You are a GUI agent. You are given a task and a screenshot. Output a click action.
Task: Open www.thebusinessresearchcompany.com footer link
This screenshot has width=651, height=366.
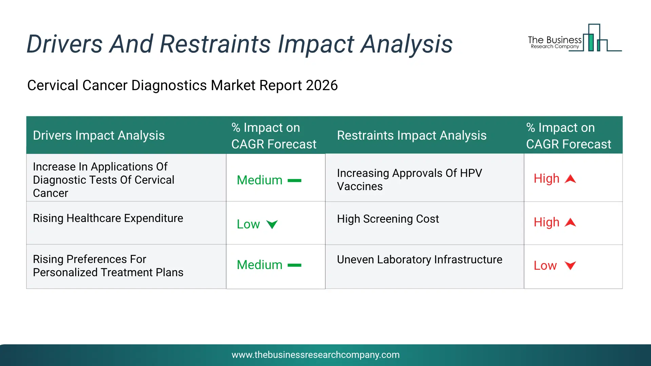[315, 355]
